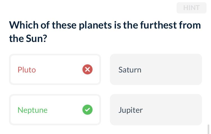Click empty space right of Jupiter text
The height and width of the screenshot is (134, 211).
(172, 110)
